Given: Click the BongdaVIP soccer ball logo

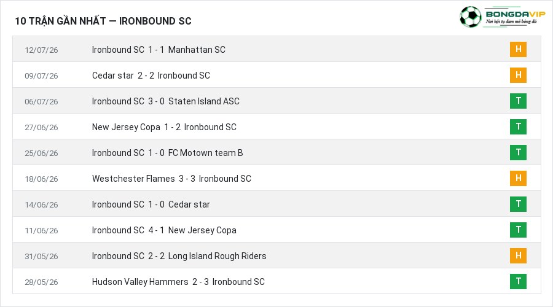Looking at the screenshot, I should [470, 17].
